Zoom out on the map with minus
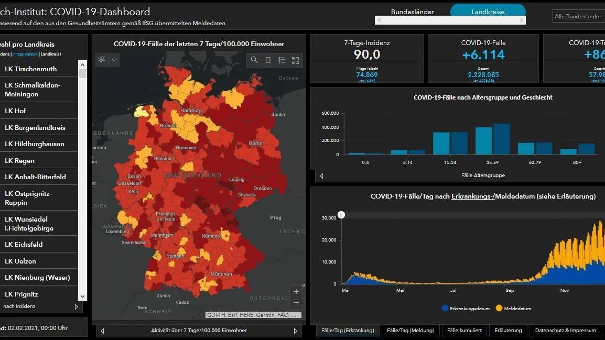The image size is (605, 340). pos(296,302)
